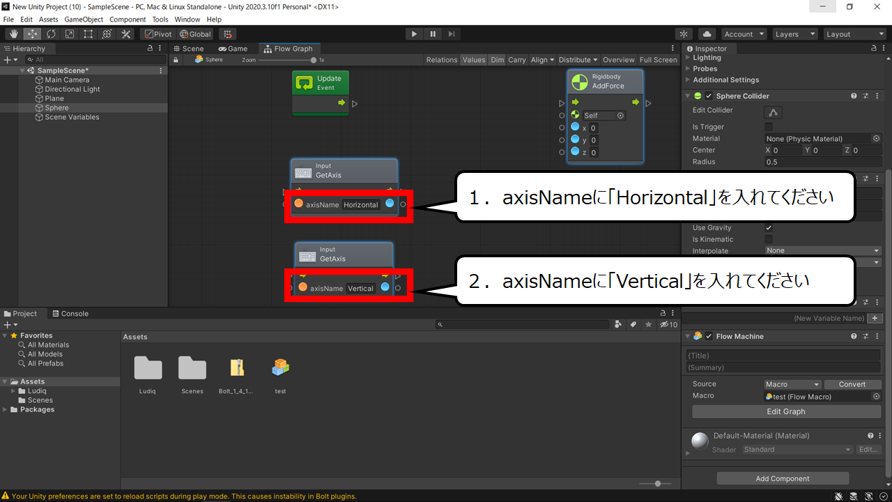
Task: Switch to the Console tab
Action: point(70,314)
